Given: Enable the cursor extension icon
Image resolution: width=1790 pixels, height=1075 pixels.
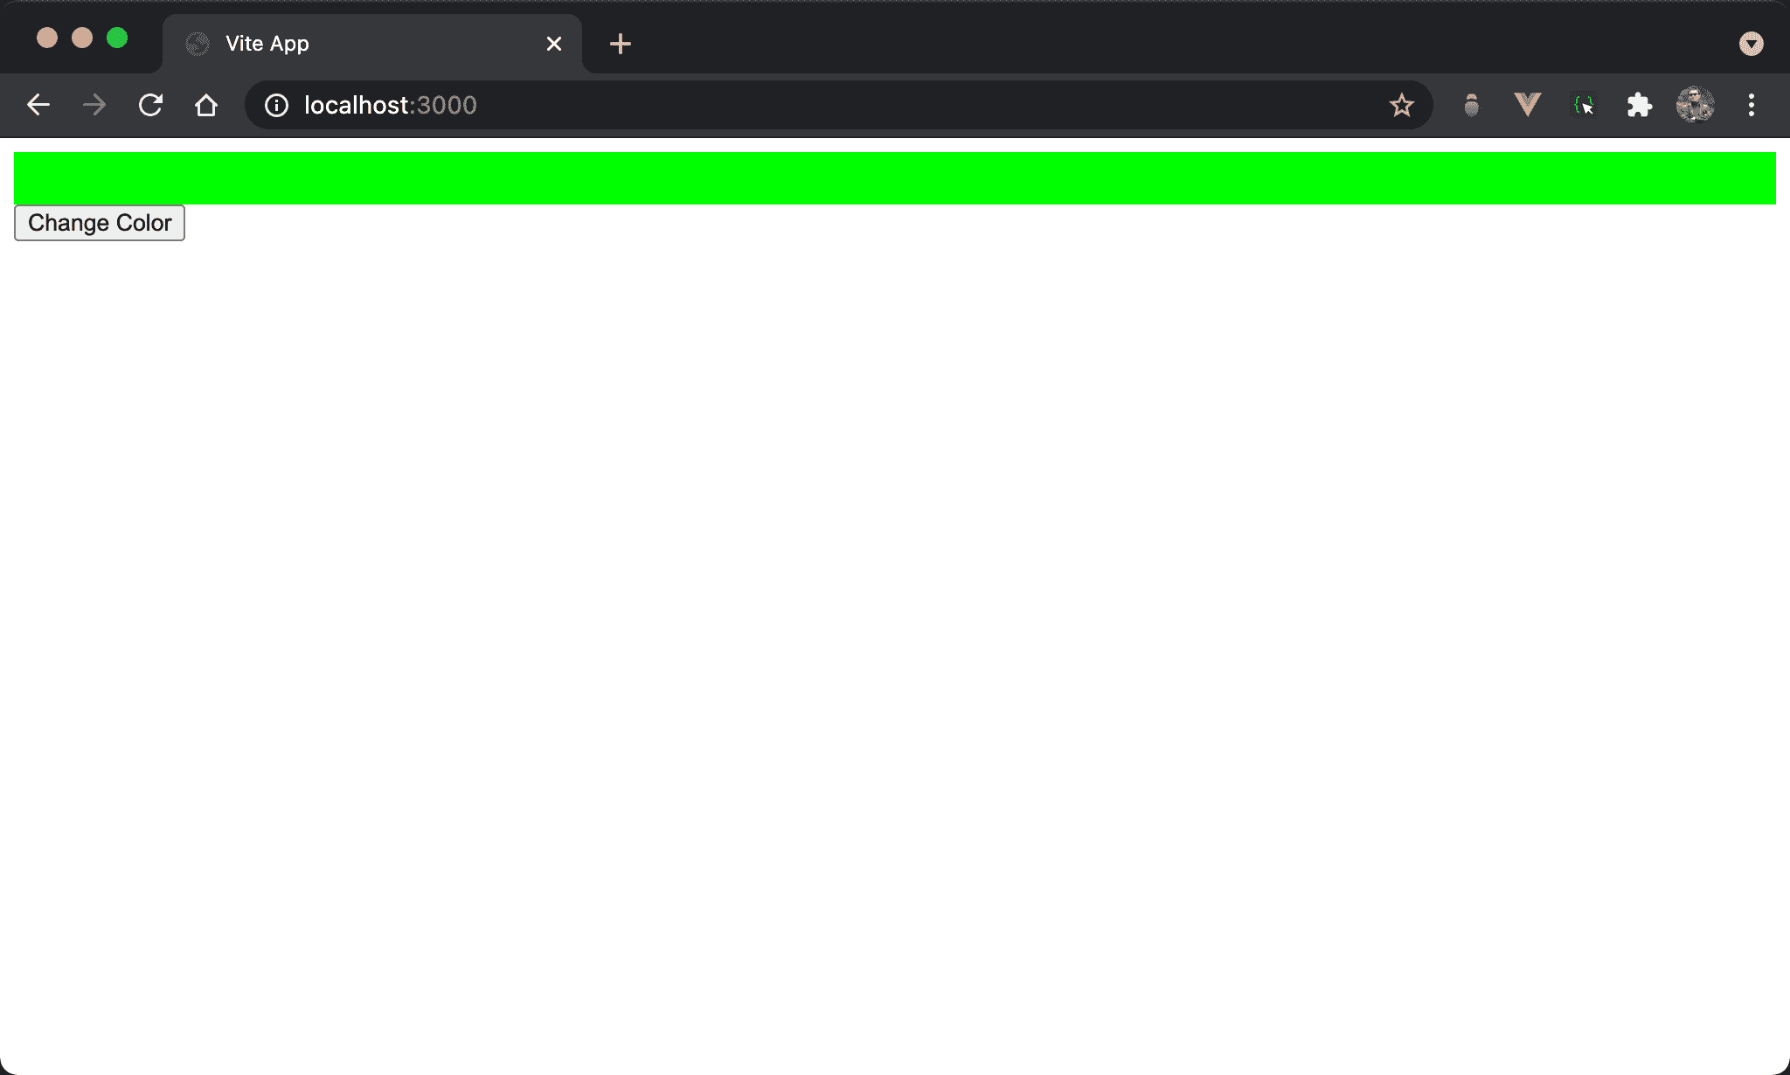Looking at the screenshot, I should click(x=1585, y=106).
